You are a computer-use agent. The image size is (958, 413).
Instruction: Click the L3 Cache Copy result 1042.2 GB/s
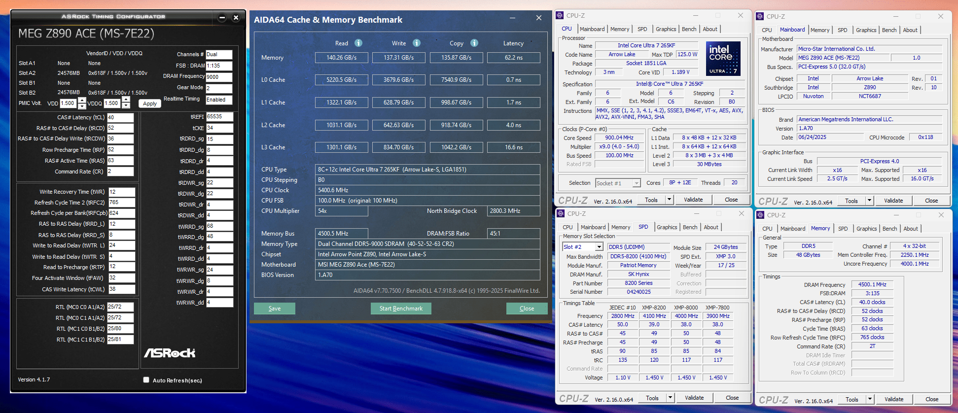tap(456, 147)
